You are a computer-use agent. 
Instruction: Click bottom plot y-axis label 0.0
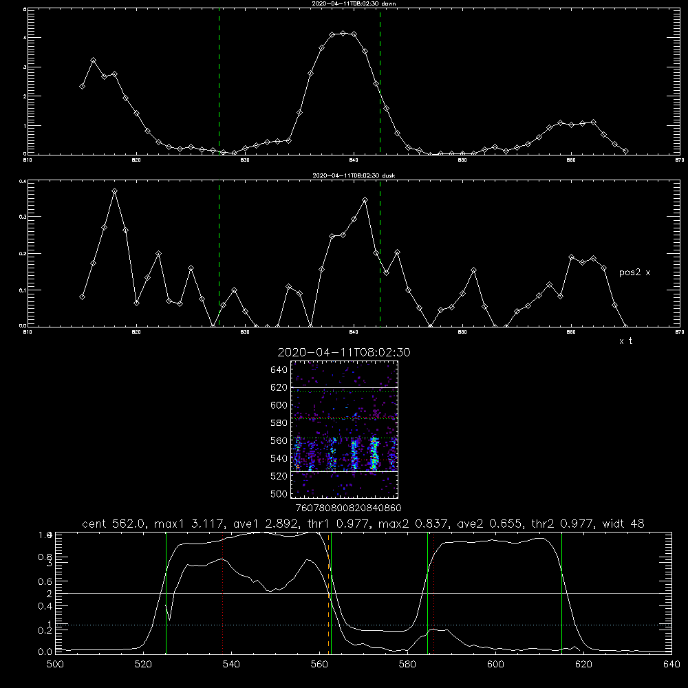point(45,652)
